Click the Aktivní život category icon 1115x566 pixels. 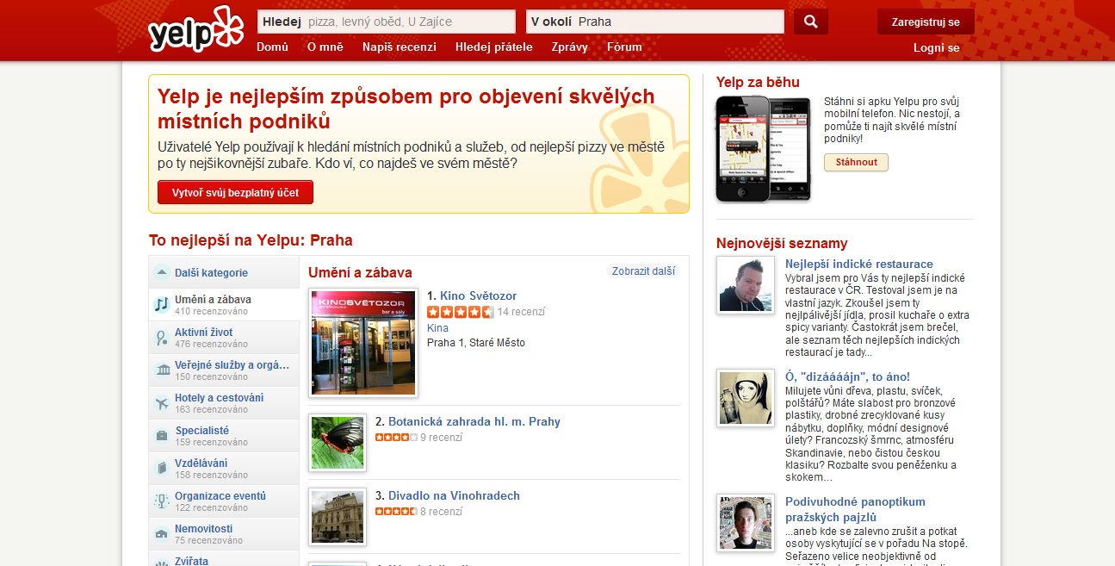click(x=161, y=337)
